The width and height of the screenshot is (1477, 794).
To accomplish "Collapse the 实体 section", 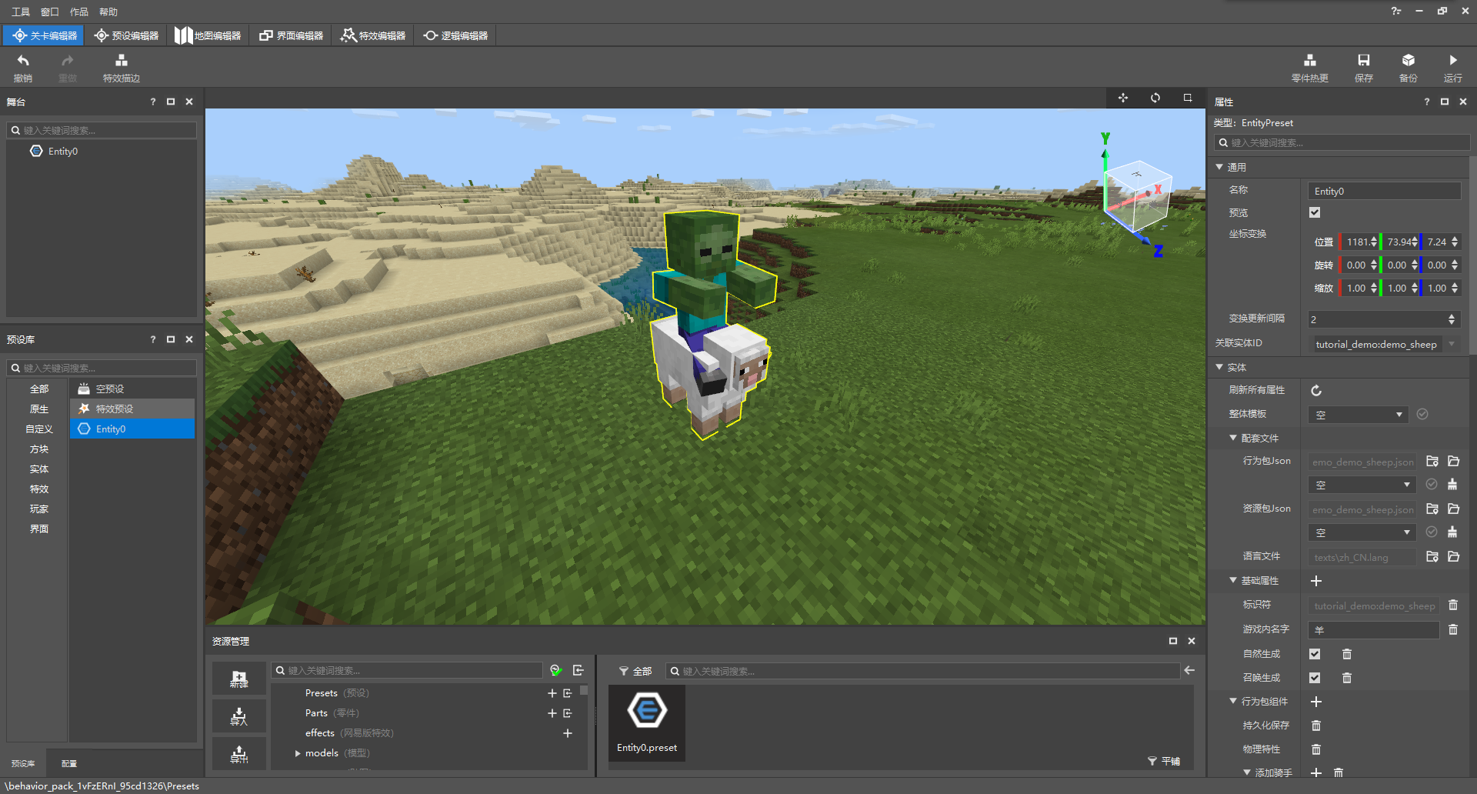I will click(x=1219, y=367).
